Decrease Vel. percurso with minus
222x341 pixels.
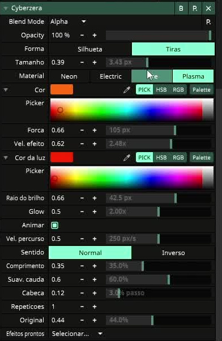point(82,239)
